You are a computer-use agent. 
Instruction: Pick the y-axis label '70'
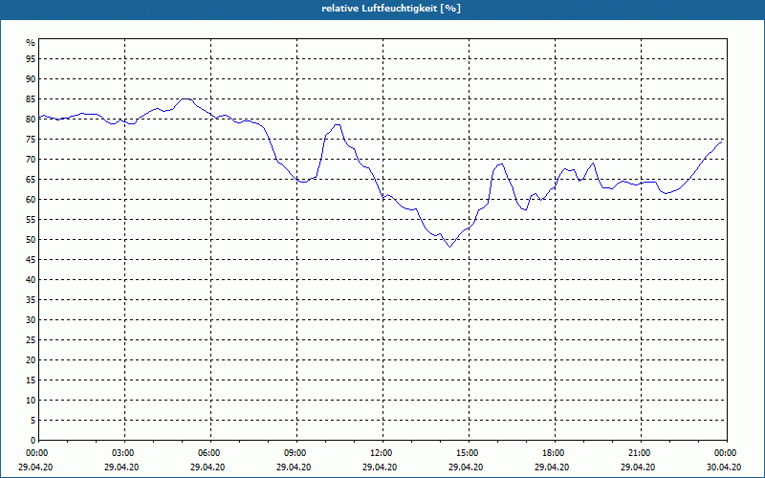31,160
